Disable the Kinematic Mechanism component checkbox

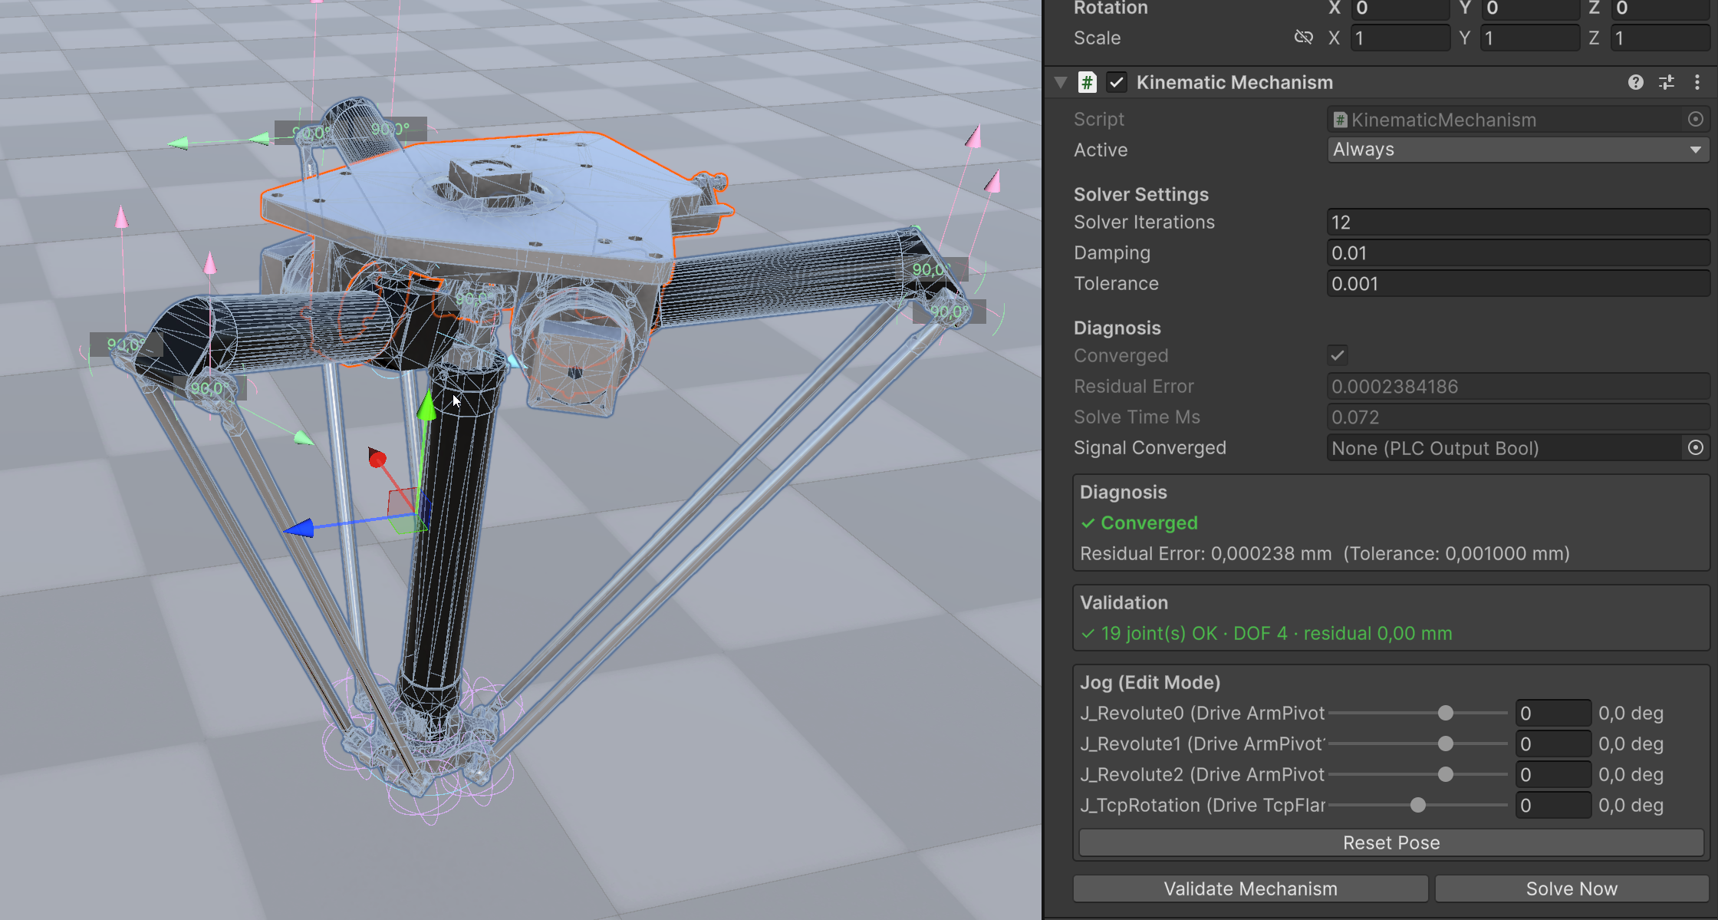tap(1117, 82)
